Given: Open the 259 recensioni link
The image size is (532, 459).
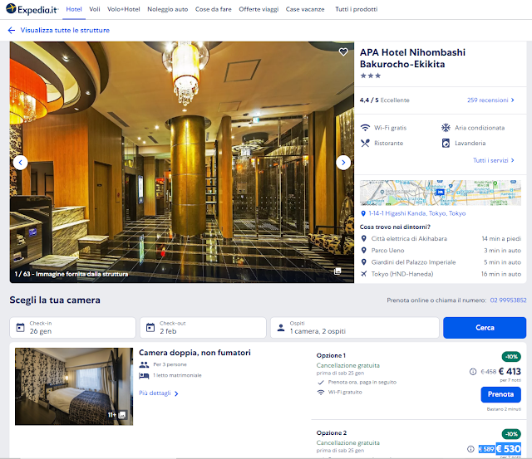Looking at the screenshot, I should click(x=490, y=100).
